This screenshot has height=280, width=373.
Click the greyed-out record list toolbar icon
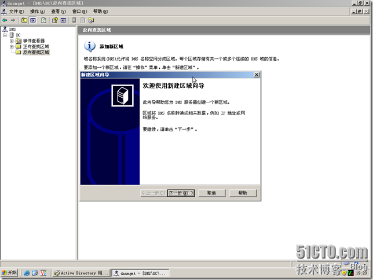82,20
